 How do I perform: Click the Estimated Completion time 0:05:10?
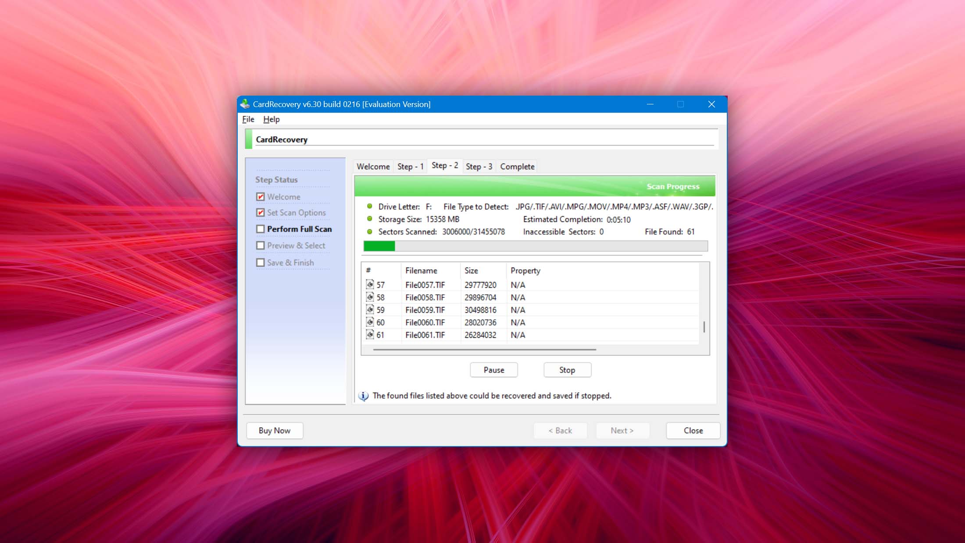tap(618, 220)
